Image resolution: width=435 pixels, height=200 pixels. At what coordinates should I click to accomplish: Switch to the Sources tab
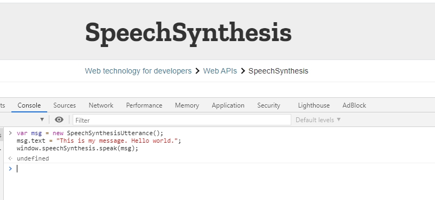(x=65, y=105)
